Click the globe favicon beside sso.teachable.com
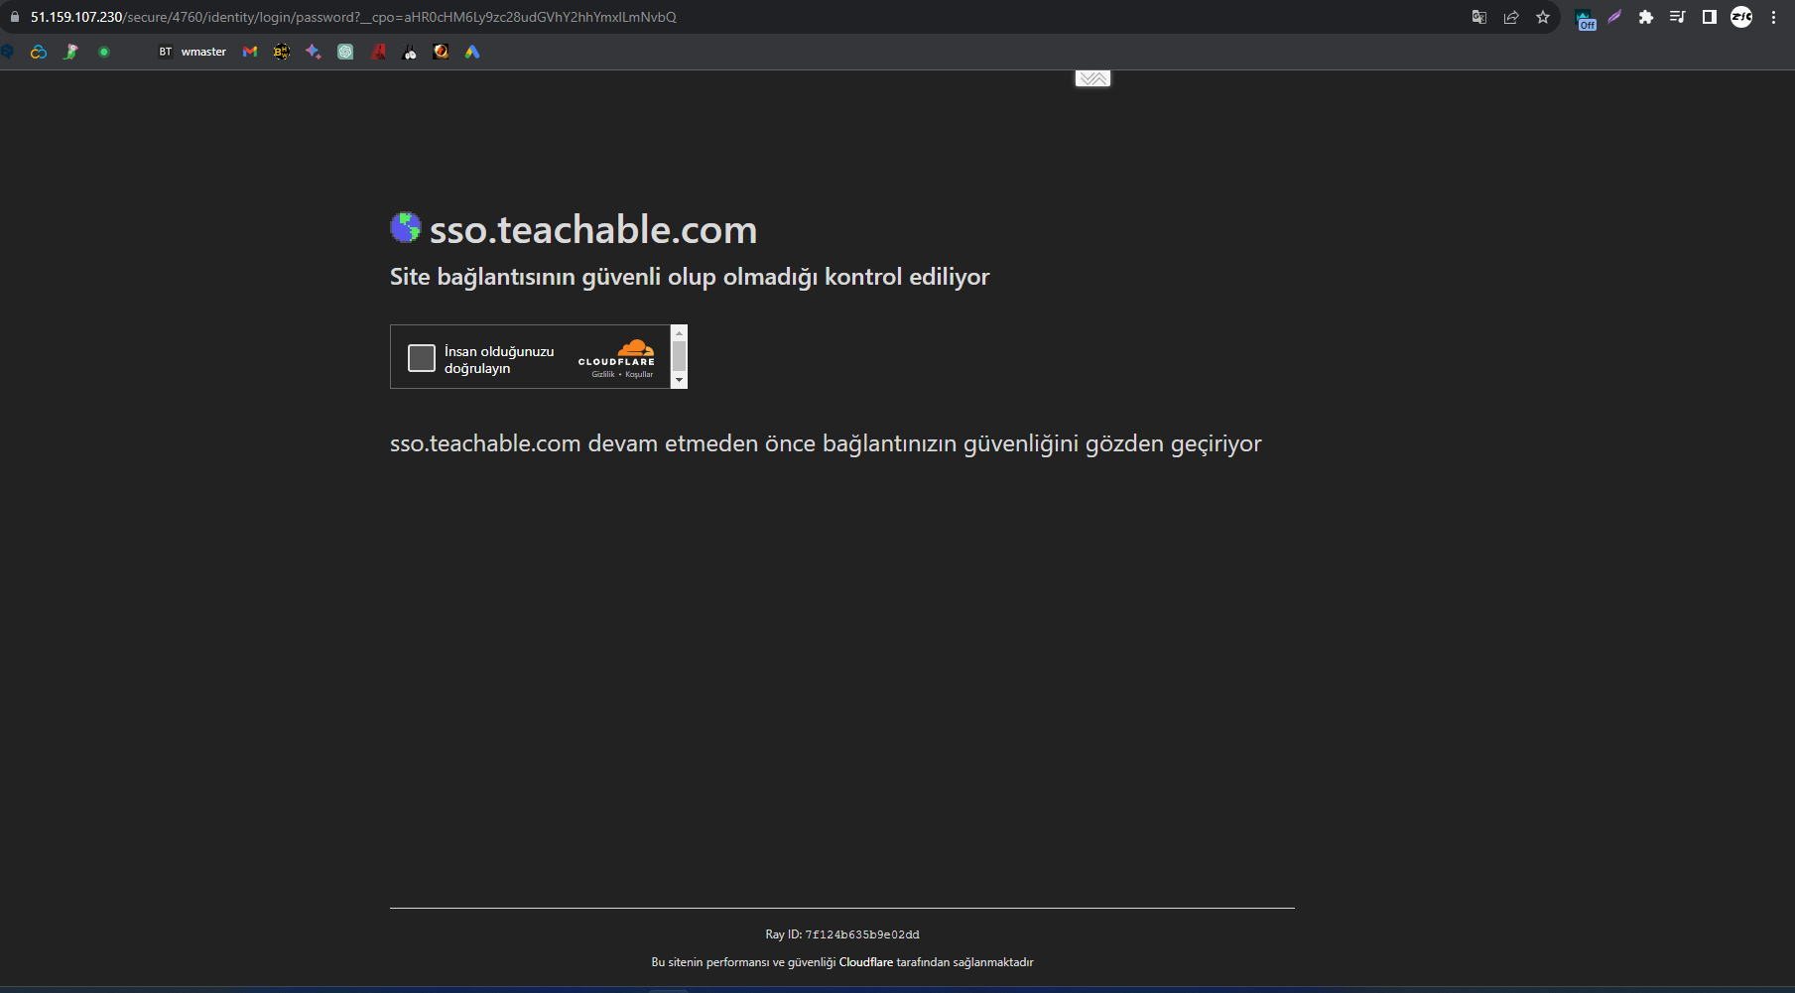This screenshot has width=1795, height=993. click(406, 227)
